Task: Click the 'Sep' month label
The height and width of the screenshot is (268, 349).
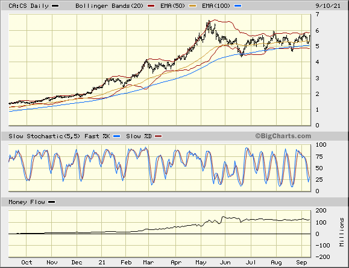Action: click(x=301, y=263)
